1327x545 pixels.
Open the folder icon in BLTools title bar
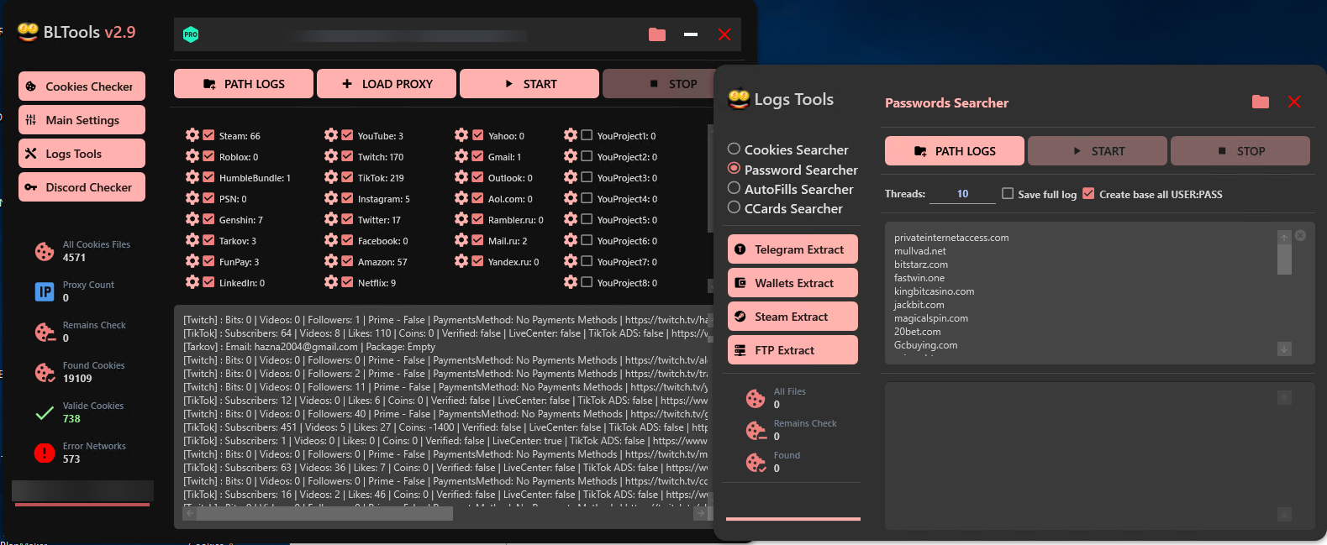click(x=657, y=34)
